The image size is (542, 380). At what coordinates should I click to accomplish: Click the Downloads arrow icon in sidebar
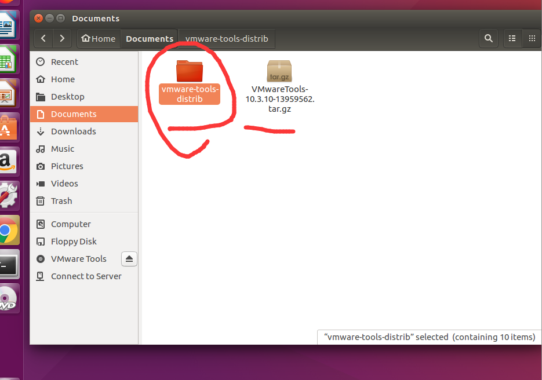tap(41, 131)
